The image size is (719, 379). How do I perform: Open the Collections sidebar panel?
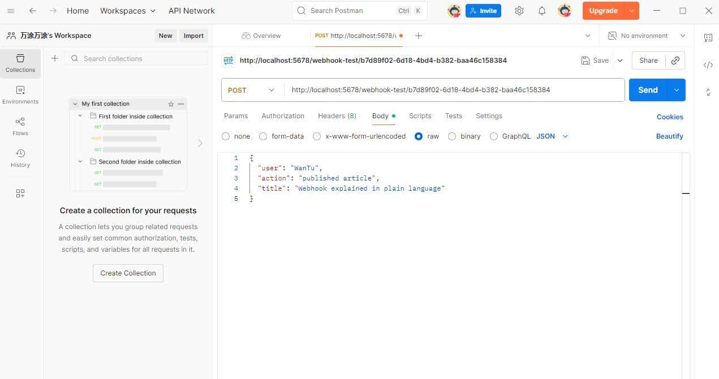(20, 63)
